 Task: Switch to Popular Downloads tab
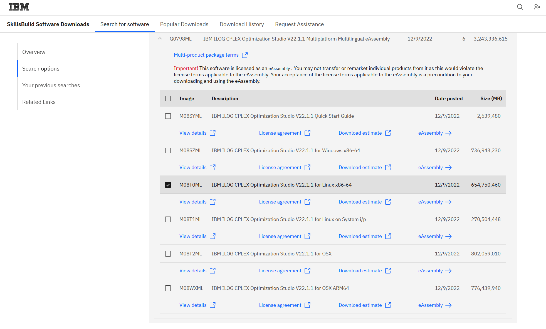point(184,24)
